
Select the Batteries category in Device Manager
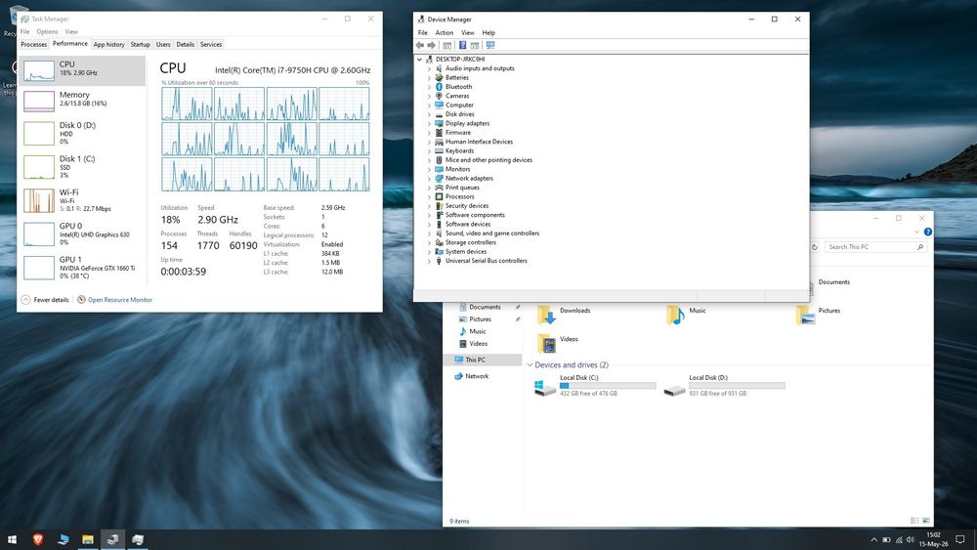(x=456, y=78)
